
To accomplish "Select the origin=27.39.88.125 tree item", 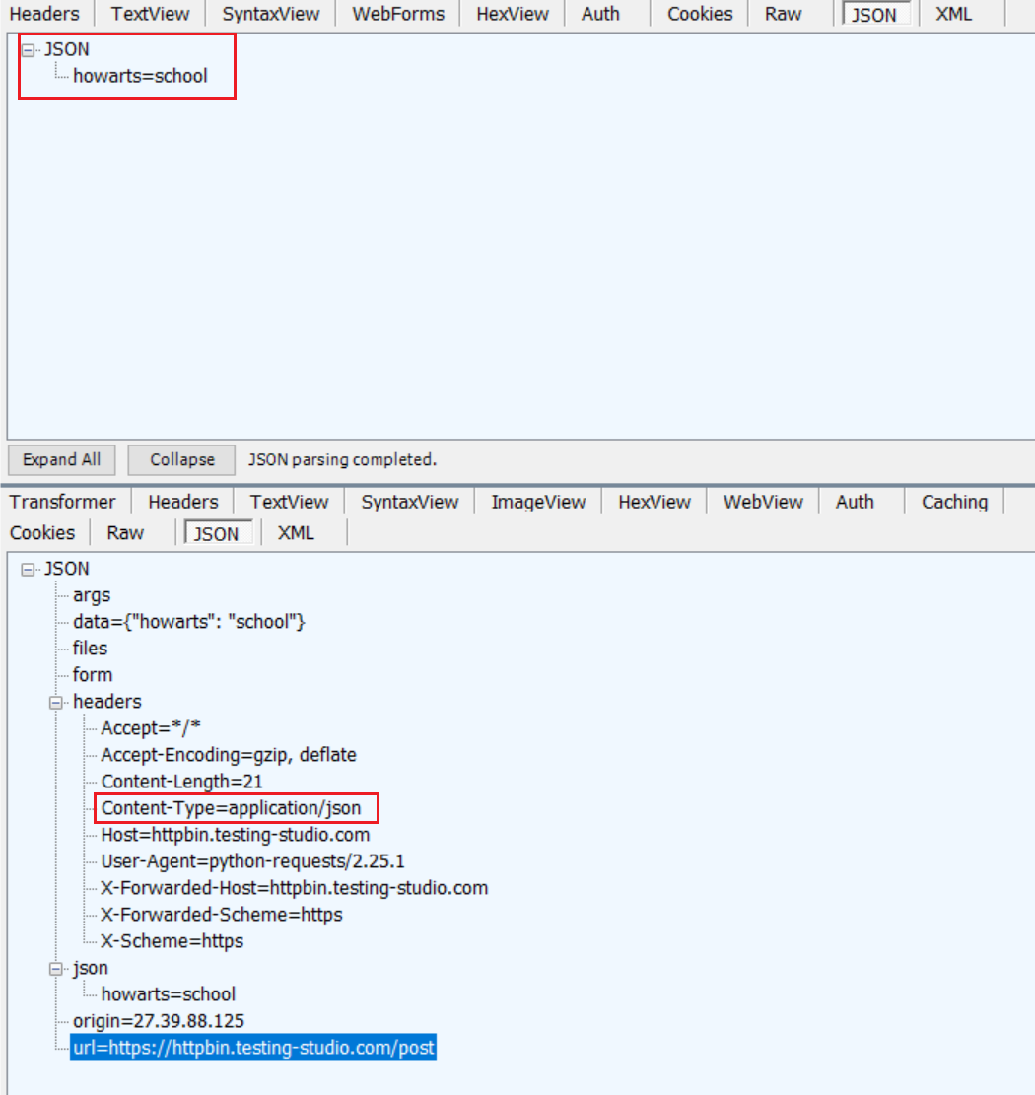I will tap(158, 1021).
